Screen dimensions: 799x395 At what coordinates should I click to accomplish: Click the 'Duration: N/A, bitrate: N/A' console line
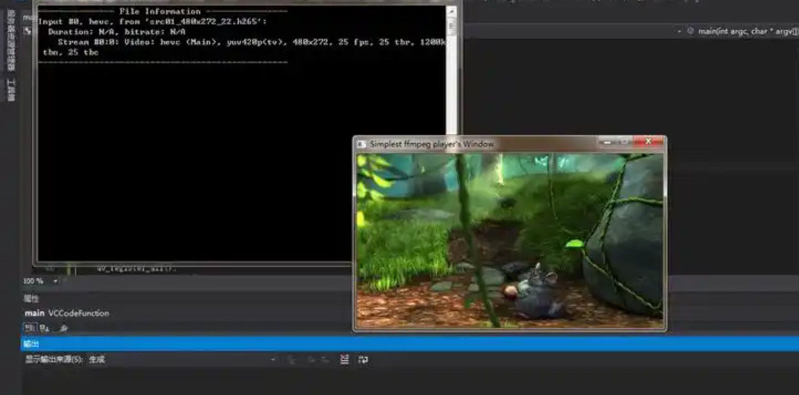(x=116, y=32)
